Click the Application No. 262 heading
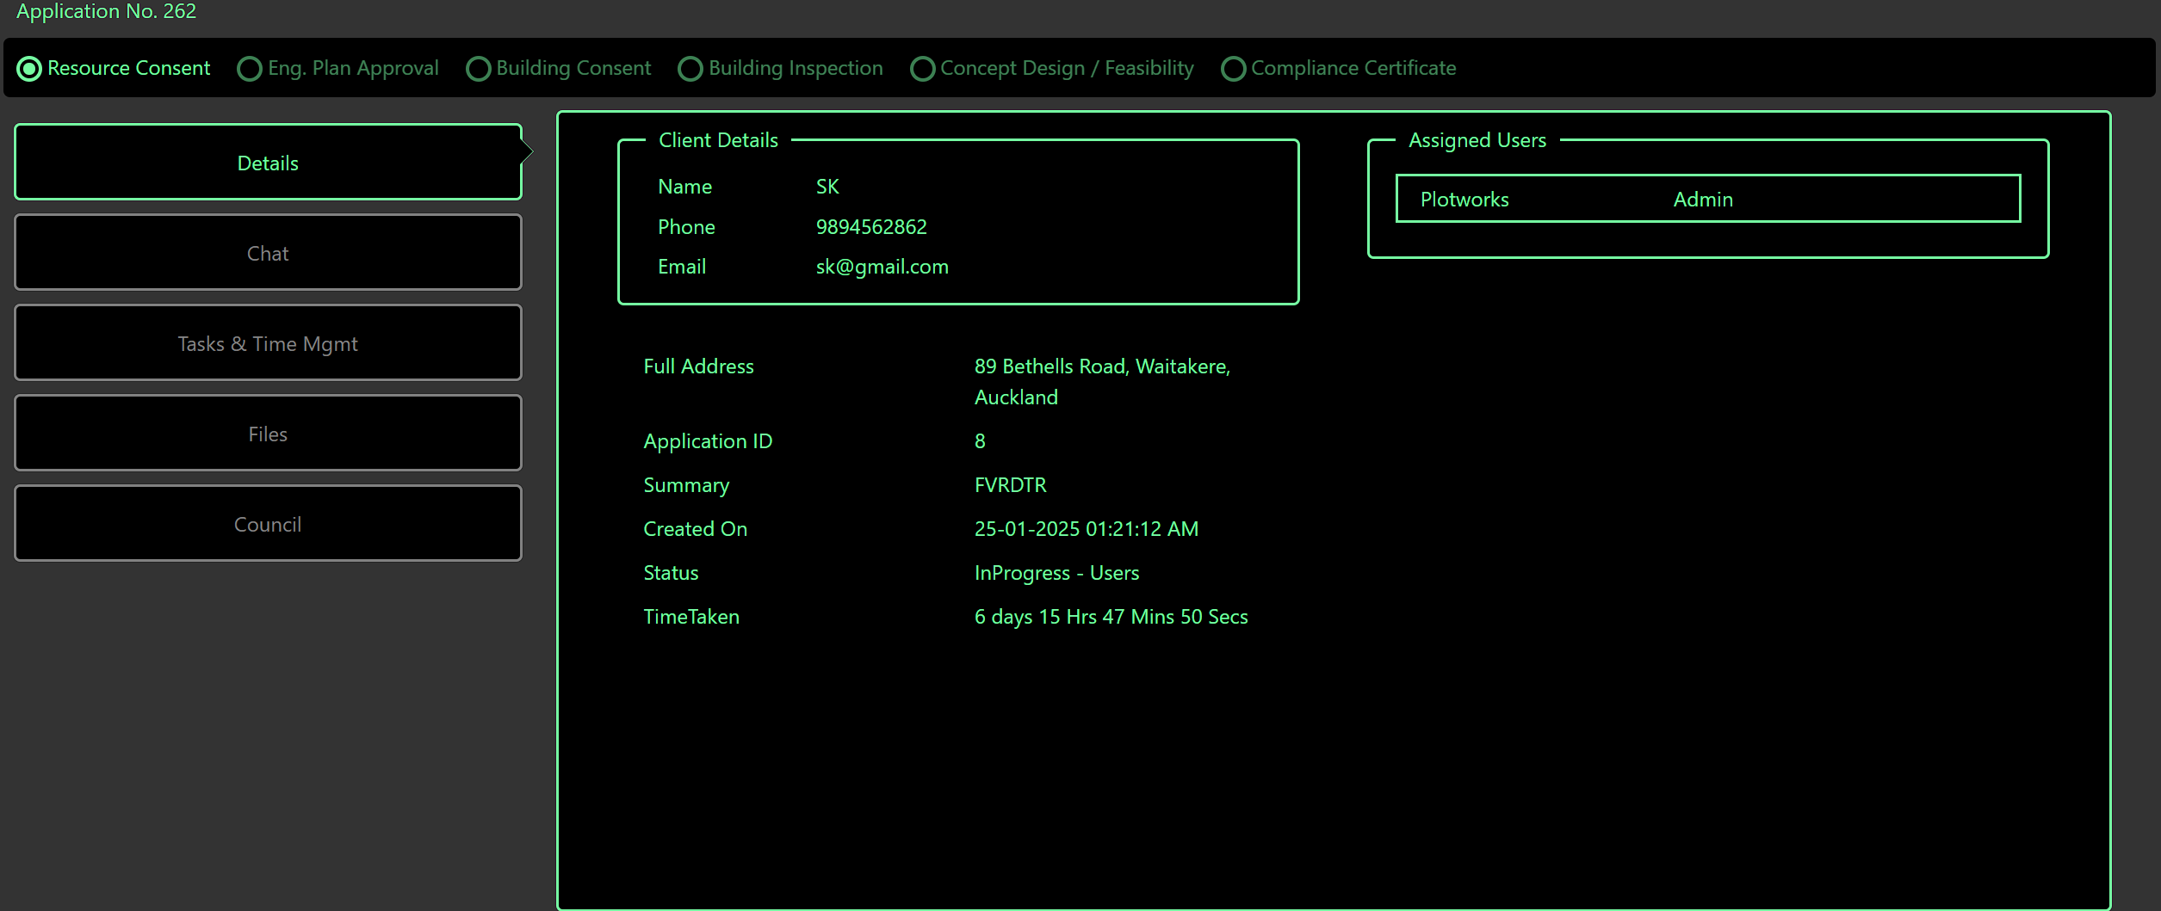The image size is (2161, 911). (x=105, y=11)
